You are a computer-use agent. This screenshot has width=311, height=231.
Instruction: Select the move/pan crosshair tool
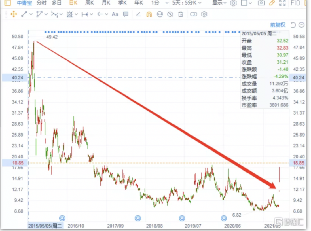14,14
